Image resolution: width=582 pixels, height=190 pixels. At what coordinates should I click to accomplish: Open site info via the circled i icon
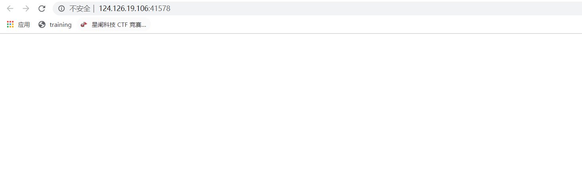[61, 8]
